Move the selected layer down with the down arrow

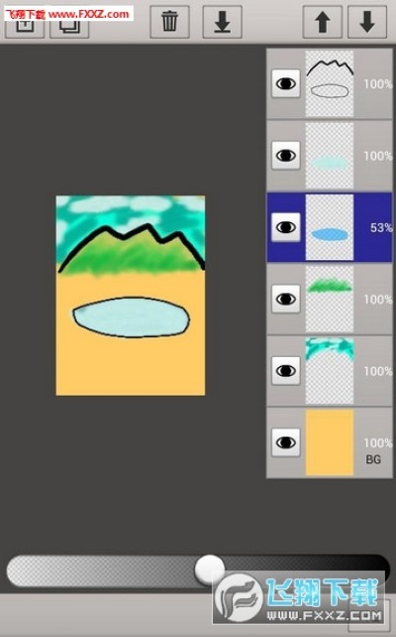[x=367, y=22]
